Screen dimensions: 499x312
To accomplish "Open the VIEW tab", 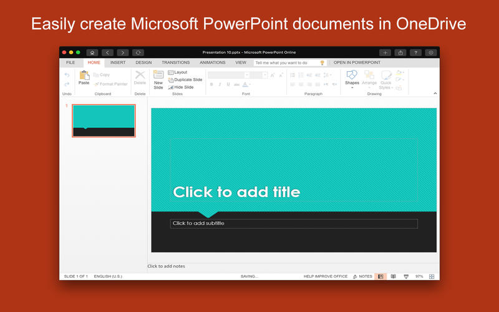I will 241,63.
